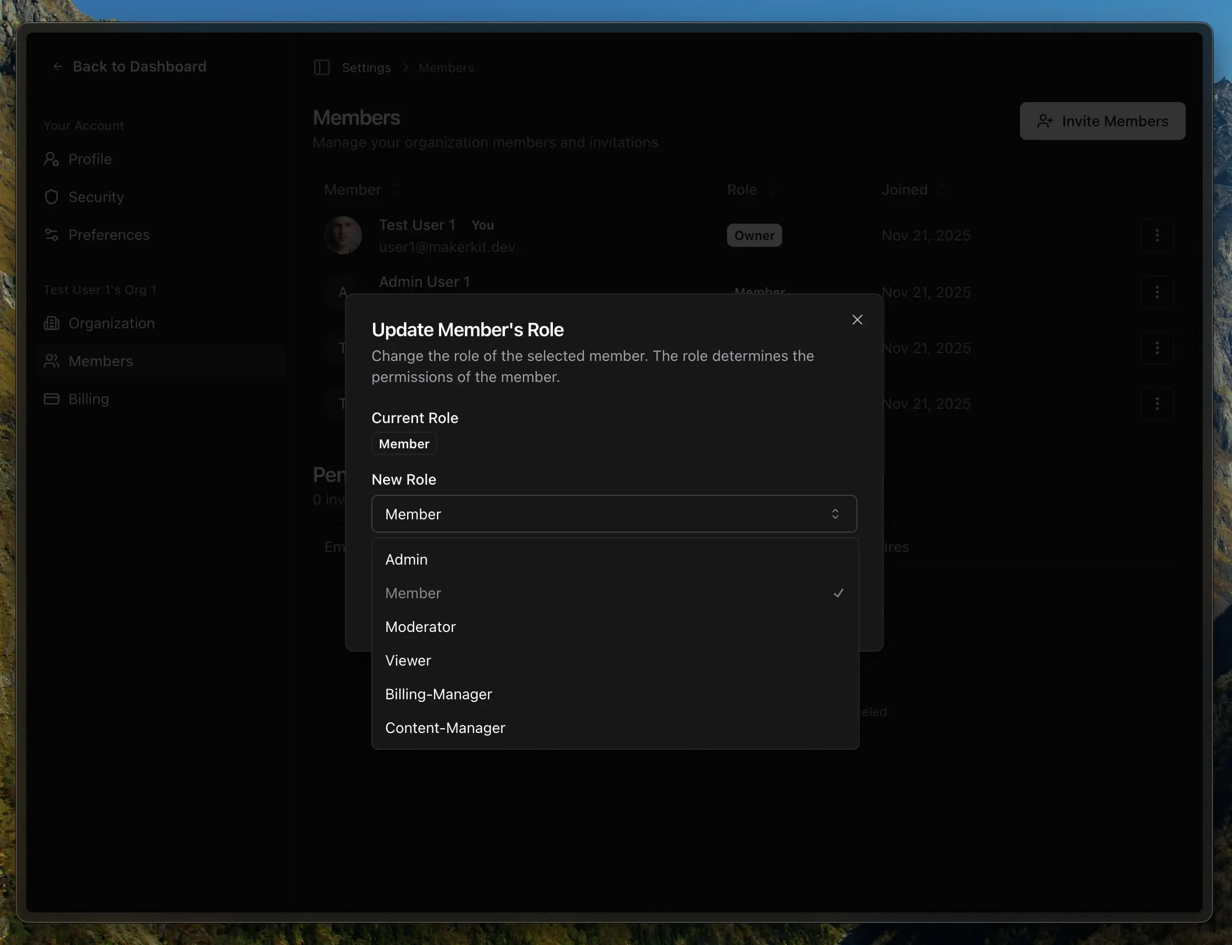1232x945 pixels.
Task: Select Admin from the role list
Action: [407, 559]
